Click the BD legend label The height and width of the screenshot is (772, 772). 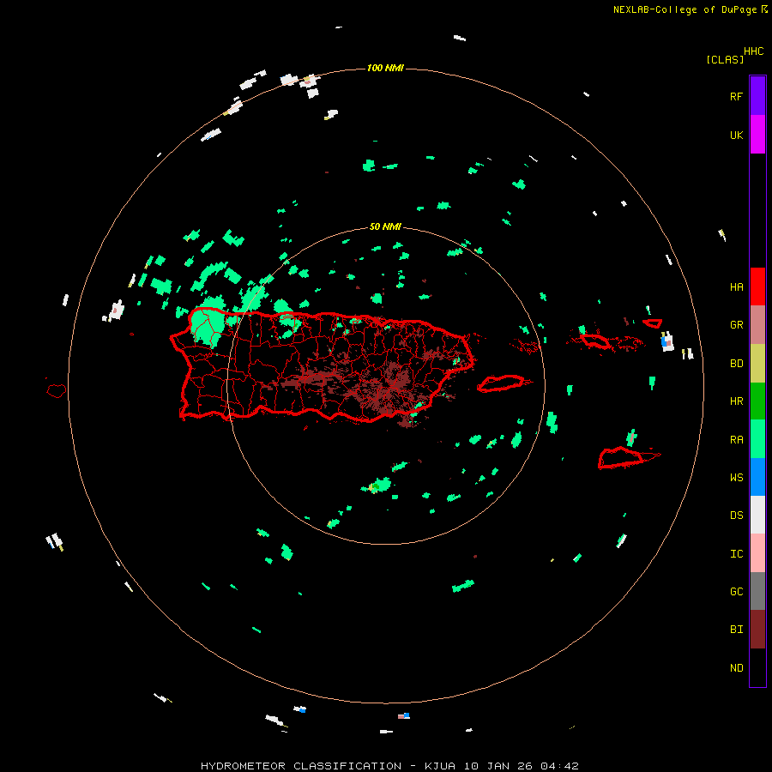coord(736,364)
